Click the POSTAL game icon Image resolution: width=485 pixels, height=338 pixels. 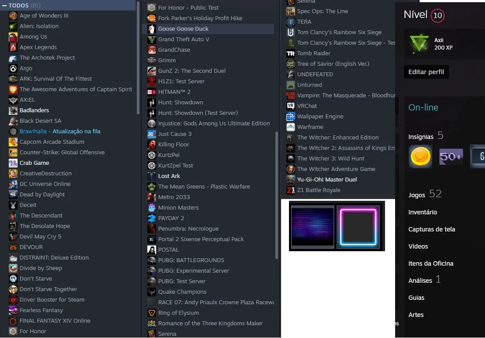[152, 249]
